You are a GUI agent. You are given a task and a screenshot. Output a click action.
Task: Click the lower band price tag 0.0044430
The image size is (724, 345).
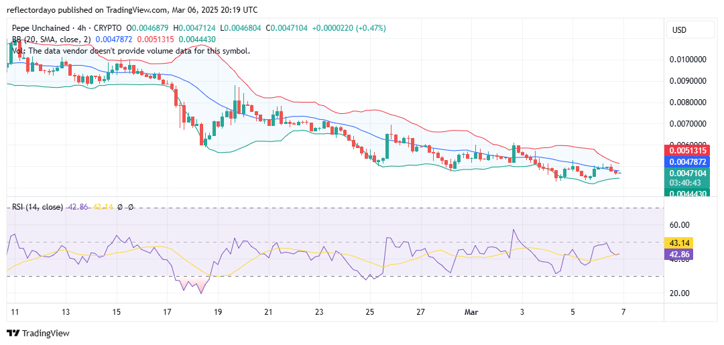687,193
